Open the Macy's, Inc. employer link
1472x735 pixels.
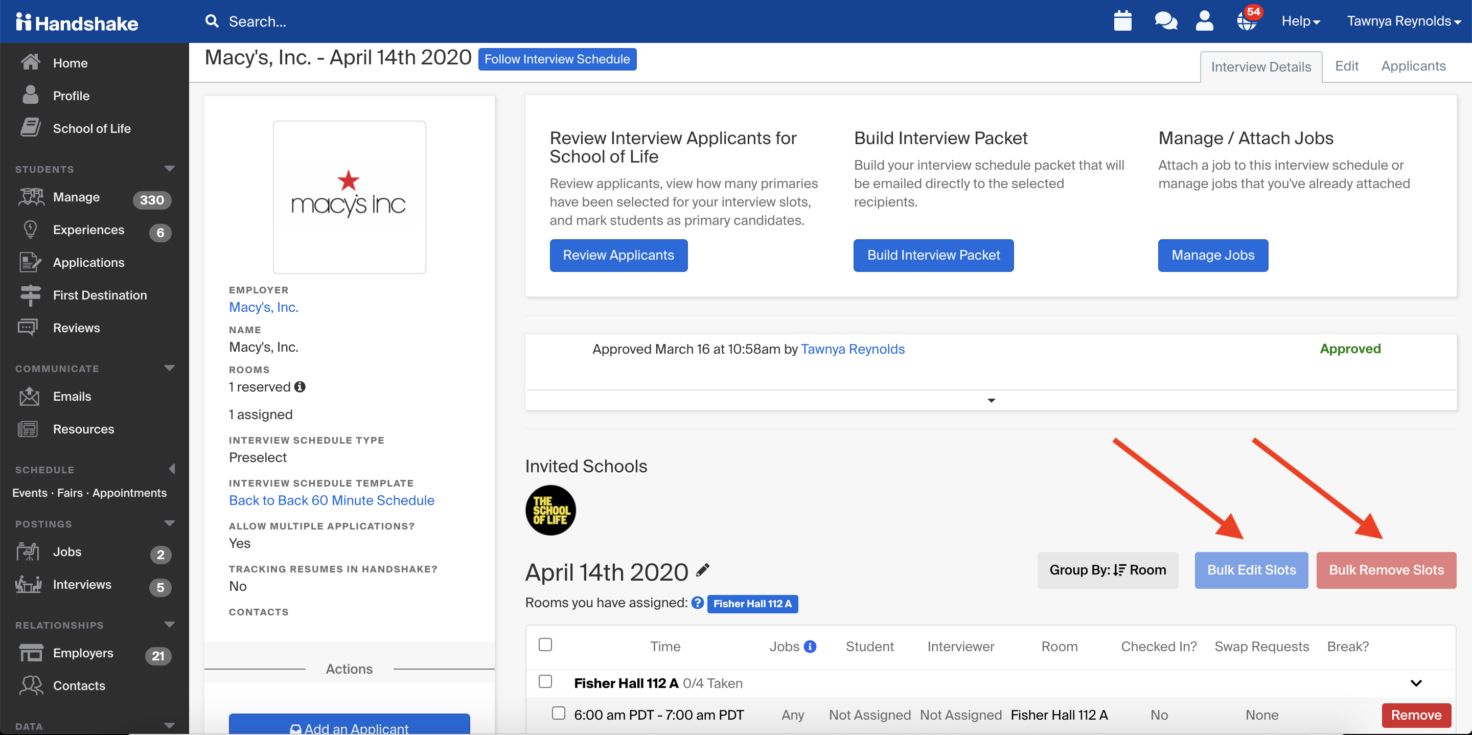pyautogui.click(x=263, y=308)
